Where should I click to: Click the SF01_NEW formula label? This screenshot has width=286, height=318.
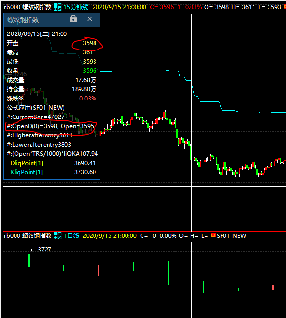[231, 236]
